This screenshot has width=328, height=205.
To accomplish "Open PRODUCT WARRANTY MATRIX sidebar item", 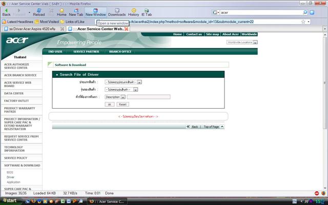I will click(x=22, y=110).
